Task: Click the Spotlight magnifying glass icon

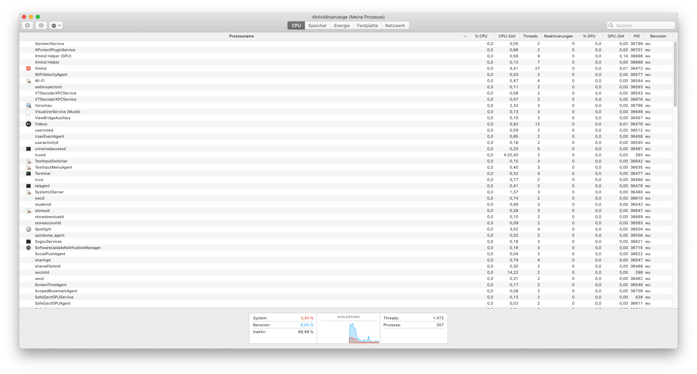Action: pyautogui.click(x=29, y=229)
